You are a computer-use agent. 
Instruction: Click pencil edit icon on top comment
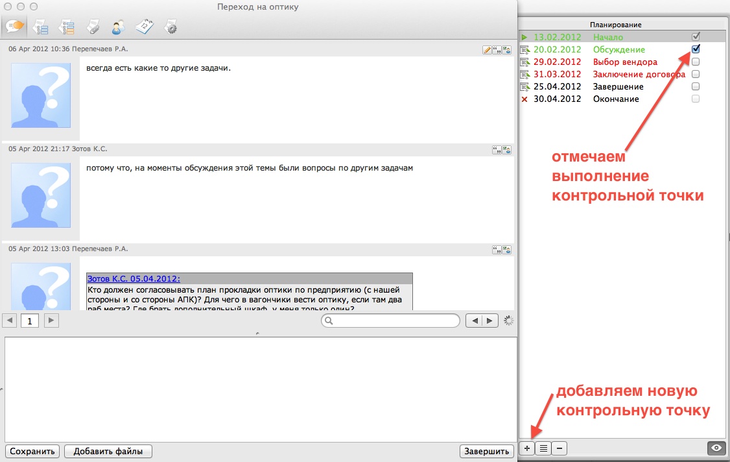[x=487, y=49]
